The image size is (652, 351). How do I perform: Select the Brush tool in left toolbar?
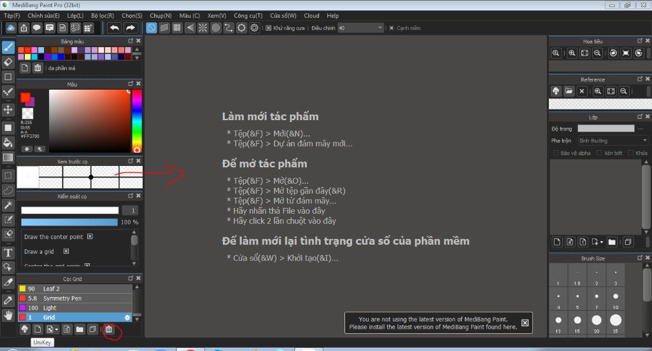pyautogui.click(x=8, y=47)
